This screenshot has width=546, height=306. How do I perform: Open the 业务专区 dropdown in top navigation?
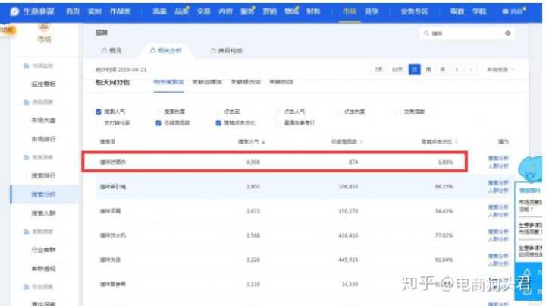414,12
